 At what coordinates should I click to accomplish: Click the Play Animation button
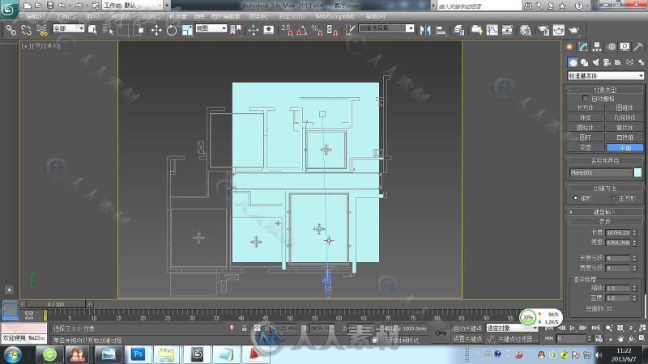pyautogui.click(x=573, y=328)
